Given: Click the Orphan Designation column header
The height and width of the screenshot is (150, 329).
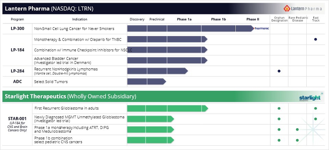Looking at the screenshot, I should pyautogui.click(x=279, y=19).
